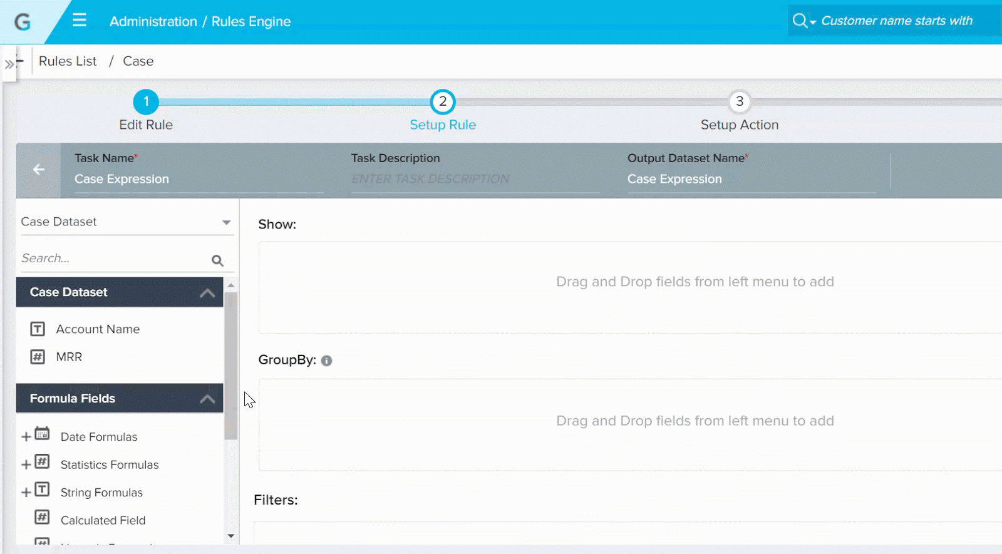Image resolution: width=1002 pixels, height=554 pixels.
Task: Click the Gainsight G logo
Action: coord(23,22)
